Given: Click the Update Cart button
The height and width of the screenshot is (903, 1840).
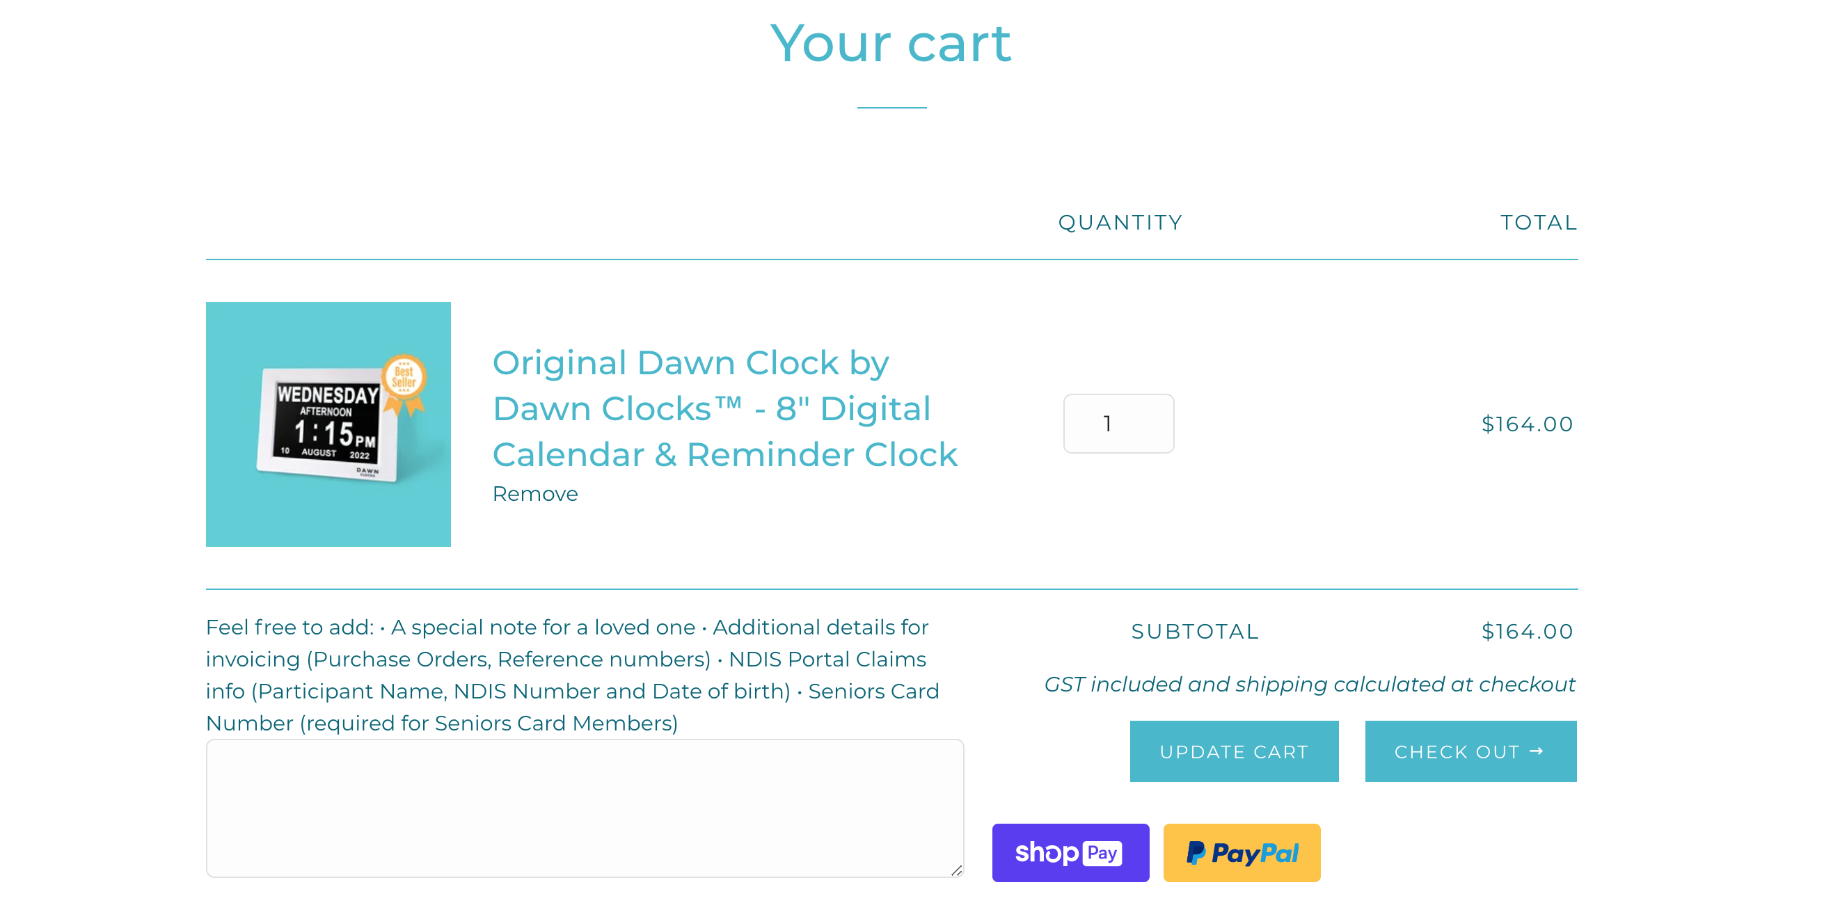Looking at the screenshot, I should (1234, 751).
